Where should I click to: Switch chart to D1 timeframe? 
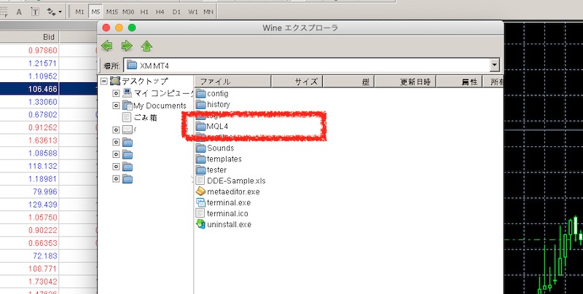tap(176, 12)
